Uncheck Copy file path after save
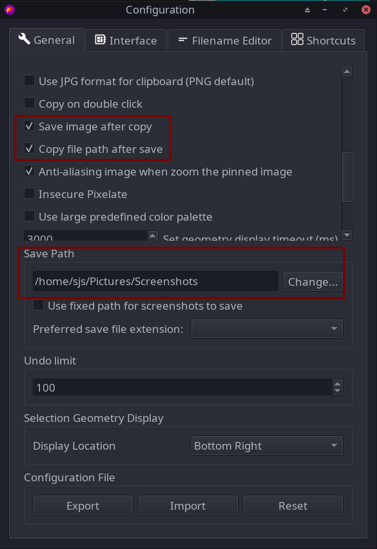This screenshot has width=377, height=549. coord(29,148)
